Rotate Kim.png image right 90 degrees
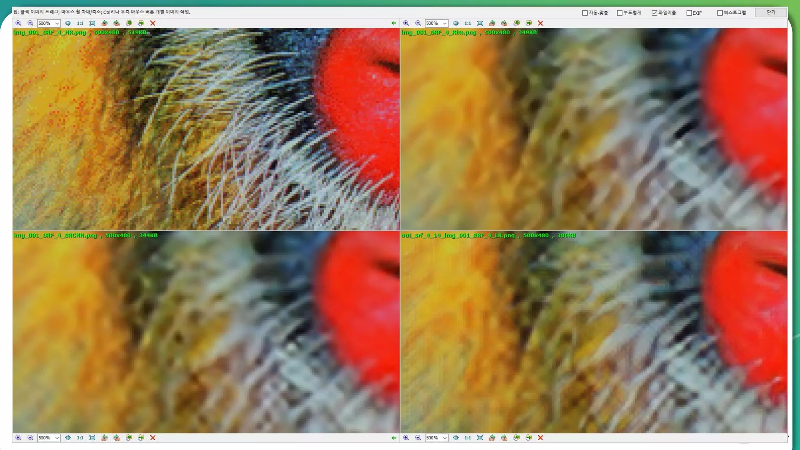800x450 pixels. tap(504, 23)
